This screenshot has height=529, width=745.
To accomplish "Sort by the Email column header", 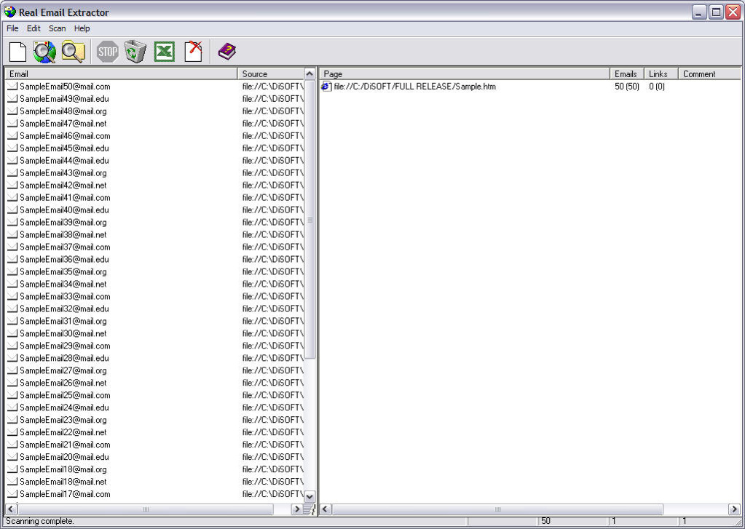I will coord(121,73).
